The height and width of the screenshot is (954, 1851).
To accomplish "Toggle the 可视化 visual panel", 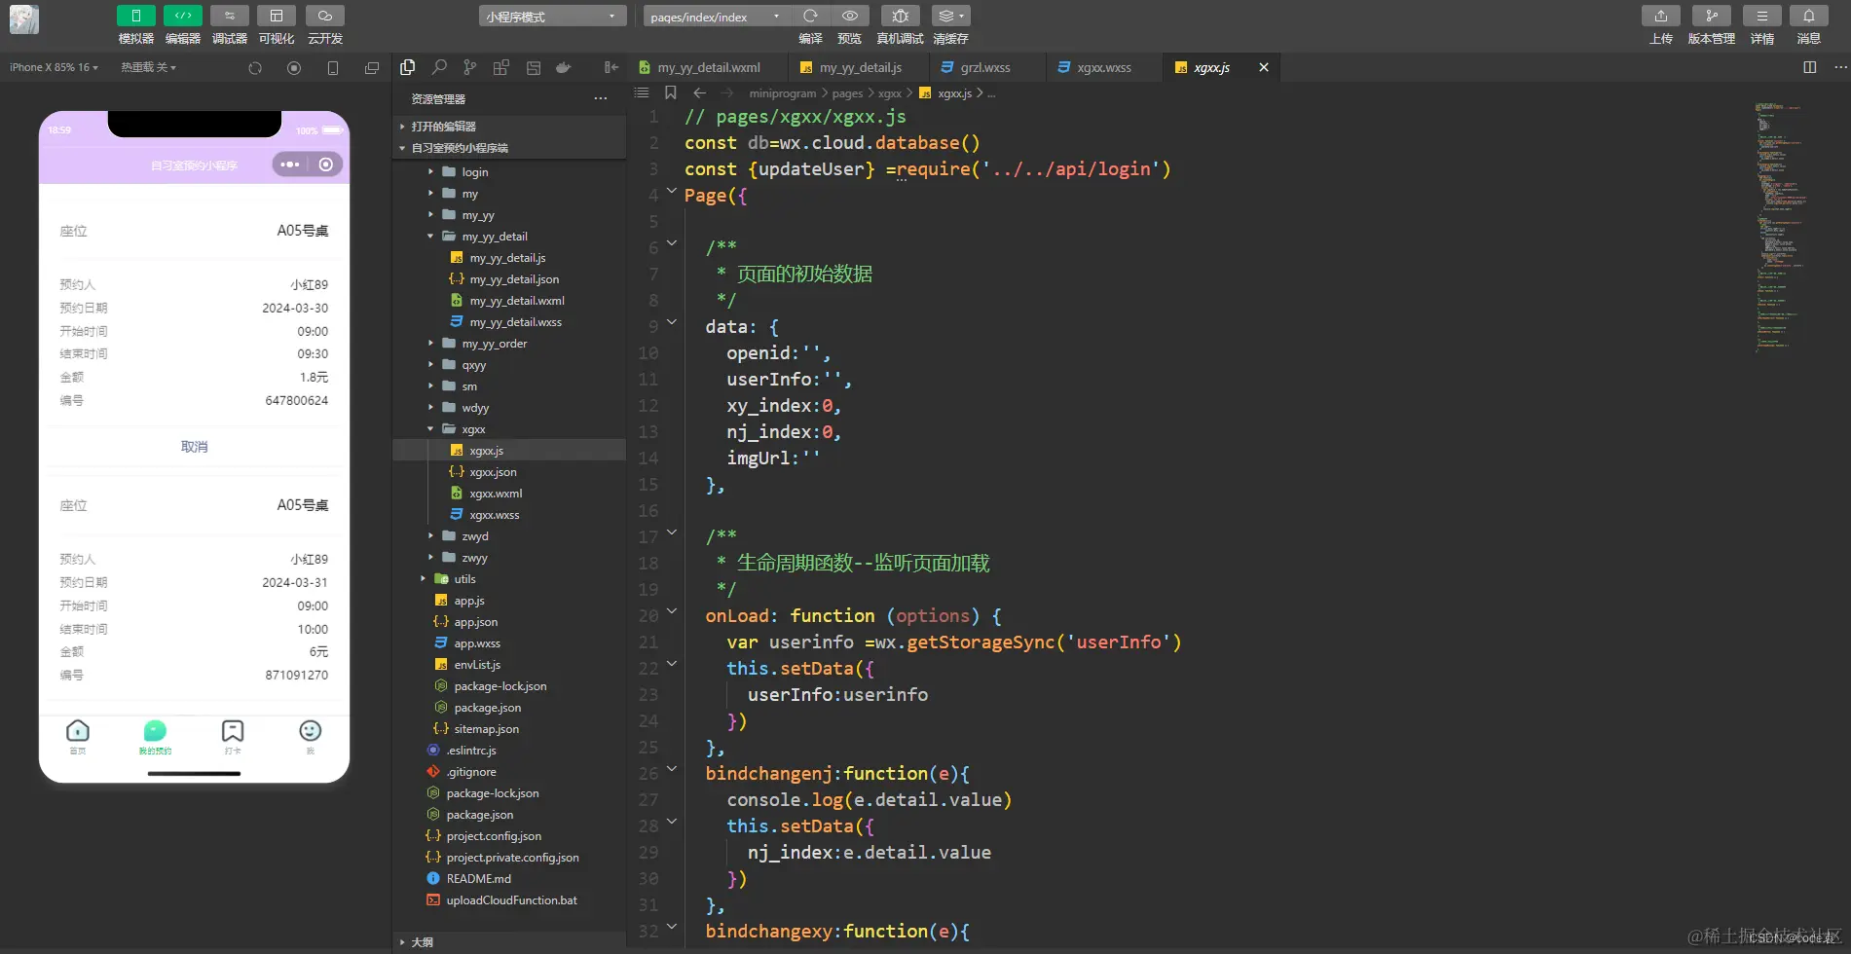I will (x=277, y=16).
